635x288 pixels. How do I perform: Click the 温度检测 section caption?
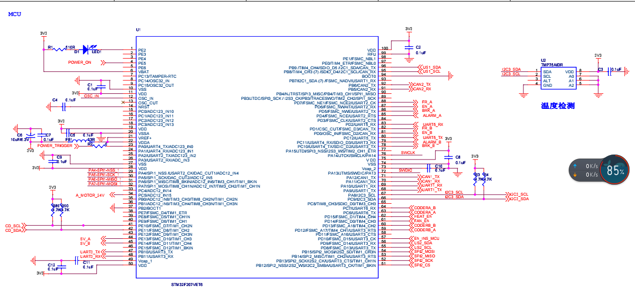click(x=557, y=106)
